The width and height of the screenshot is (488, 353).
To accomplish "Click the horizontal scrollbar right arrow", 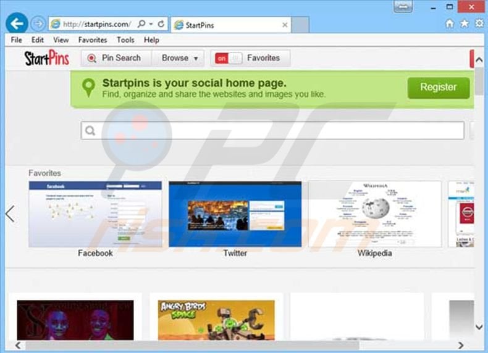I will 461,345.
